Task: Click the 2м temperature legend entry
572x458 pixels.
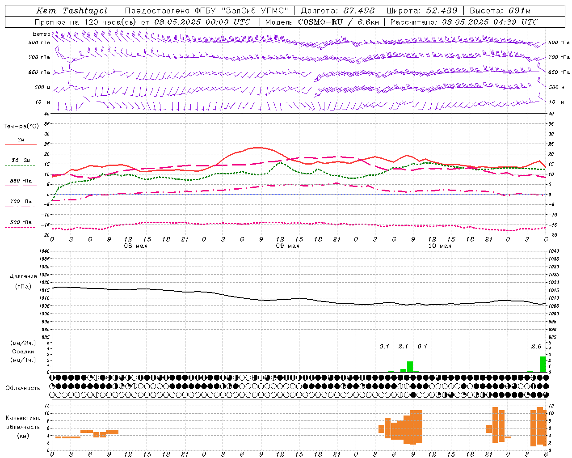Action: click(21, 140)
